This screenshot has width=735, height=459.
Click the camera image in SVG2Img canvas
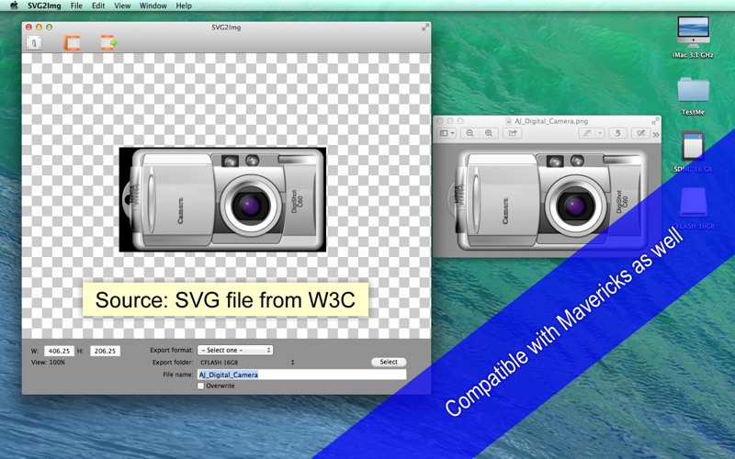point(222,199)
